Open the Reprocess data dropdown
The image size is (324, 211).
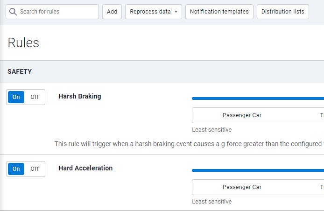pos(150,12)
